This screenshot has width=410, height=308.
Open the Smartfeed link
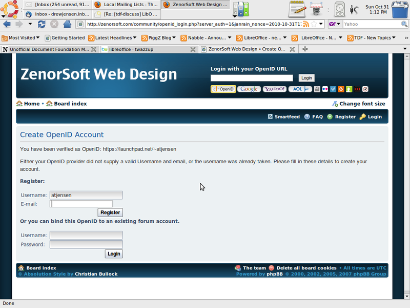click(x=284, y=117)
